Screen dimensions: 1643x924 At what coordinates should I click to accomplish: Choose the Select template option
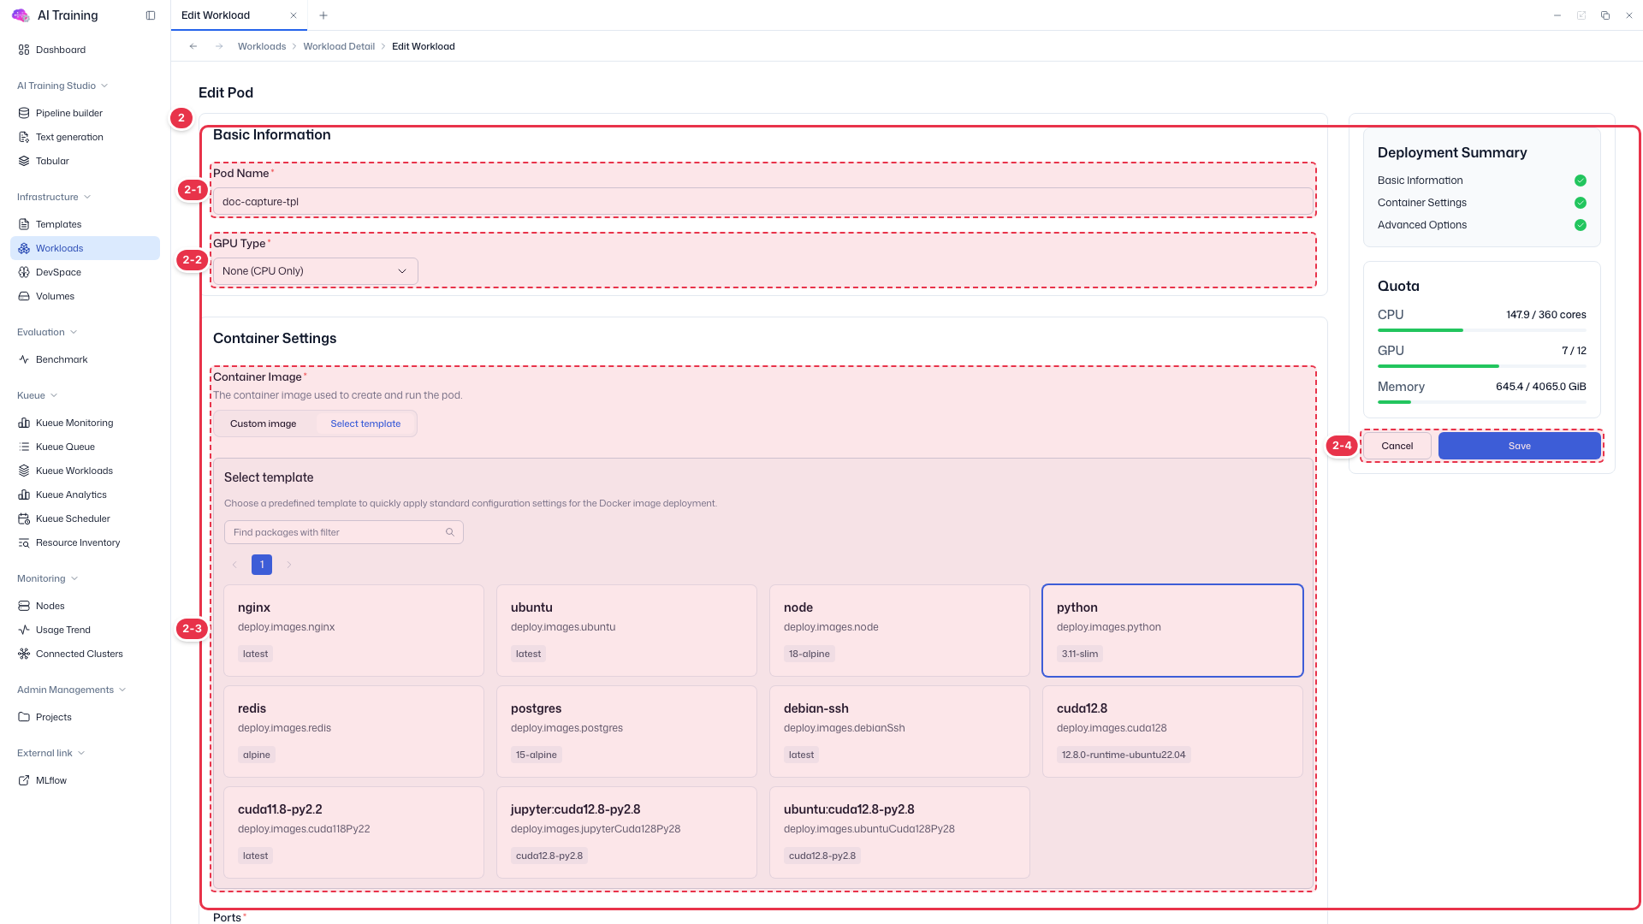(x=365, y=423)
